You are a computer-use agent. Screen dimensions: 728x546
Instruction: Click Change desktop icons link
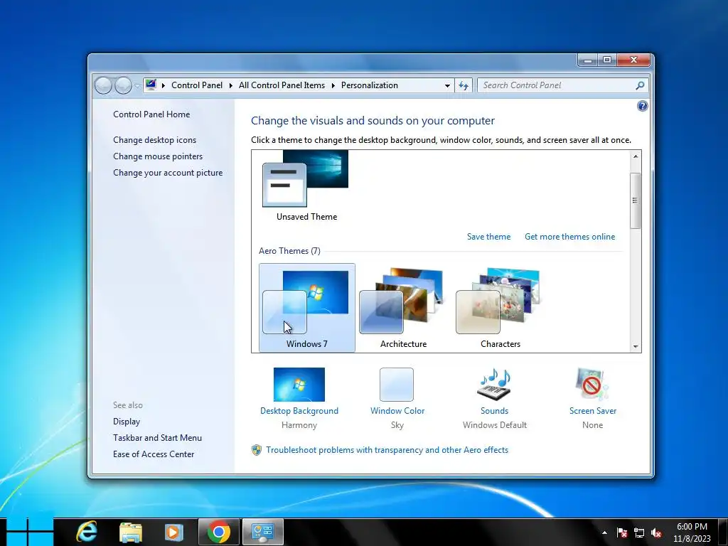[154, 140]
